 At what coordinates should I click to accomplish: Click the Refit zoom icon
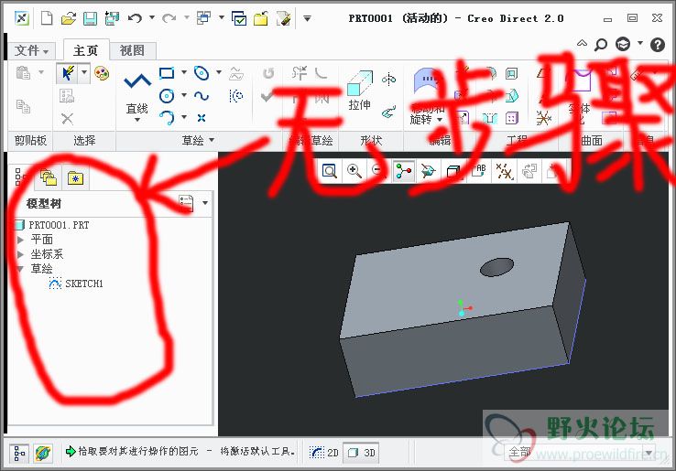pyautogui.click(x=330, y=171)
